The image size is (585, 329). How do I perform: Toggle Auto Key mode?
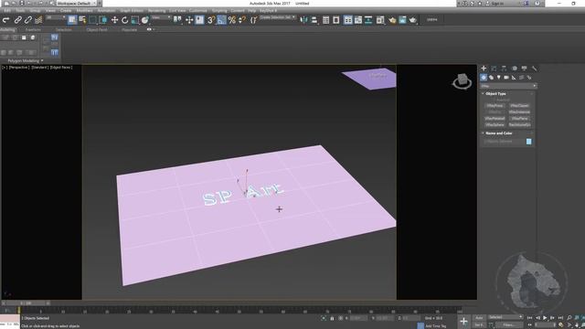479,318
